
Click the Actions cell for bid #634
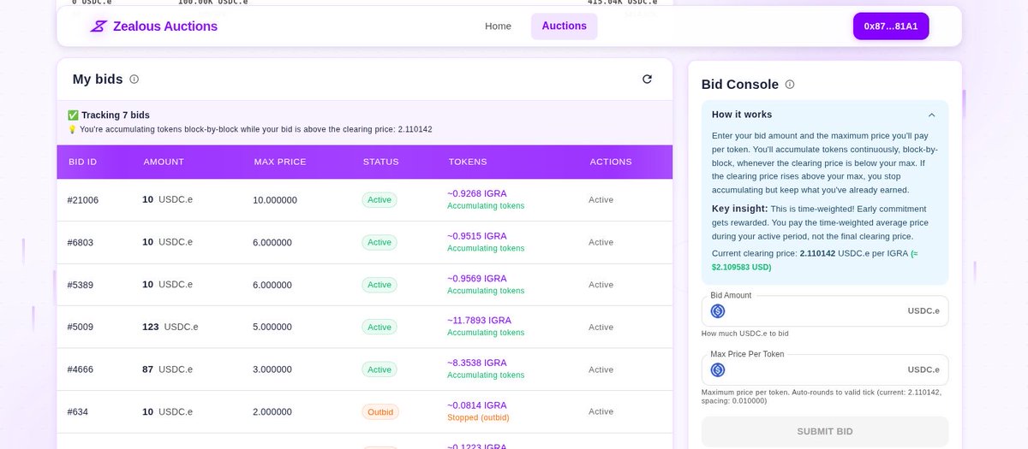601,411
